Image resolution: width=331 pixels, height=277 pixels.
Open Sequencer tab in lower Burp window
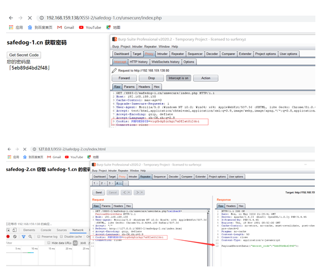160,177
